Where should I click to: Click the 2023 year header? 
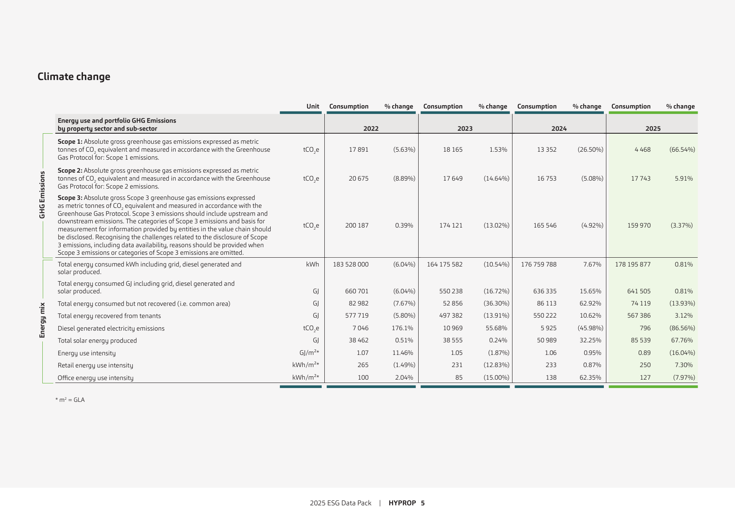tap(465, 129)
